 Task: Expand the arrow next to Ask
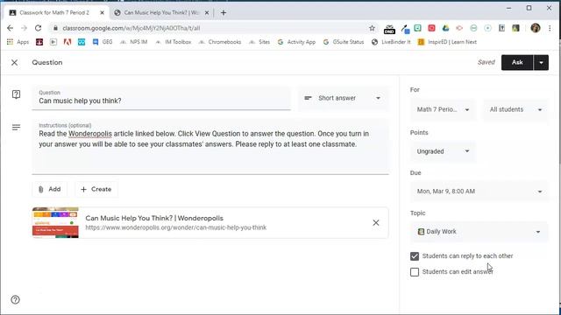542,62
